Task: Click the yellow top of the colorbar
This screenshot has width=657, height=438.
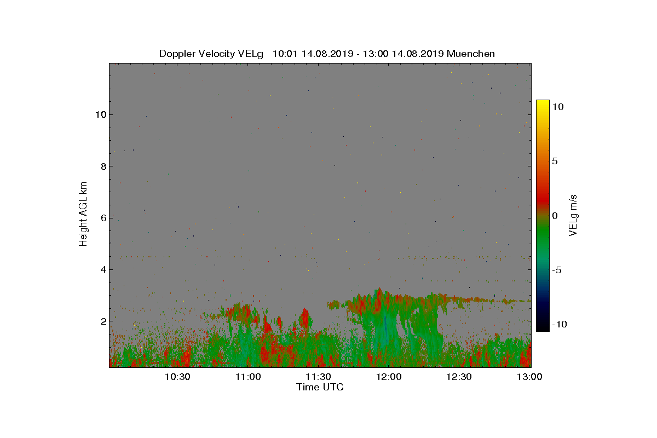Action: pos(543,103)
